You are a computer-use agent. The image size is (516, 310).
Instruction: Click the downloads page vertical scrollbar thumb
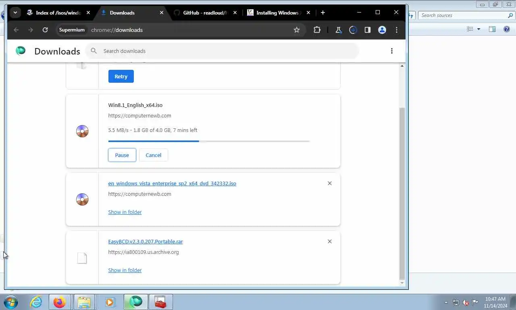click(402, 194)
